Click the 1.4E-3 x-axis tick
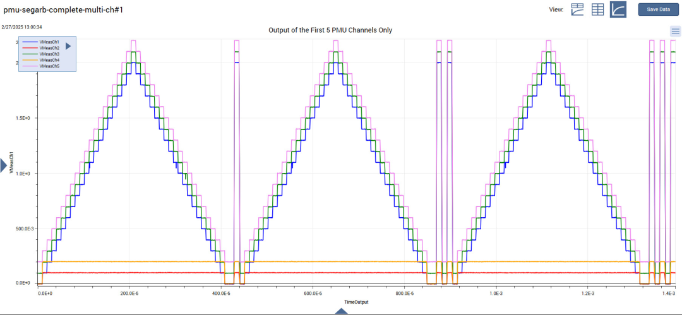The width and height of the screenshot is (682, 315). pos(670,294)
